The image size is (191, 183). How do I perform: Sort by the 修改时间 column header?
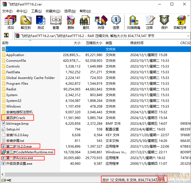click(154, 43)
